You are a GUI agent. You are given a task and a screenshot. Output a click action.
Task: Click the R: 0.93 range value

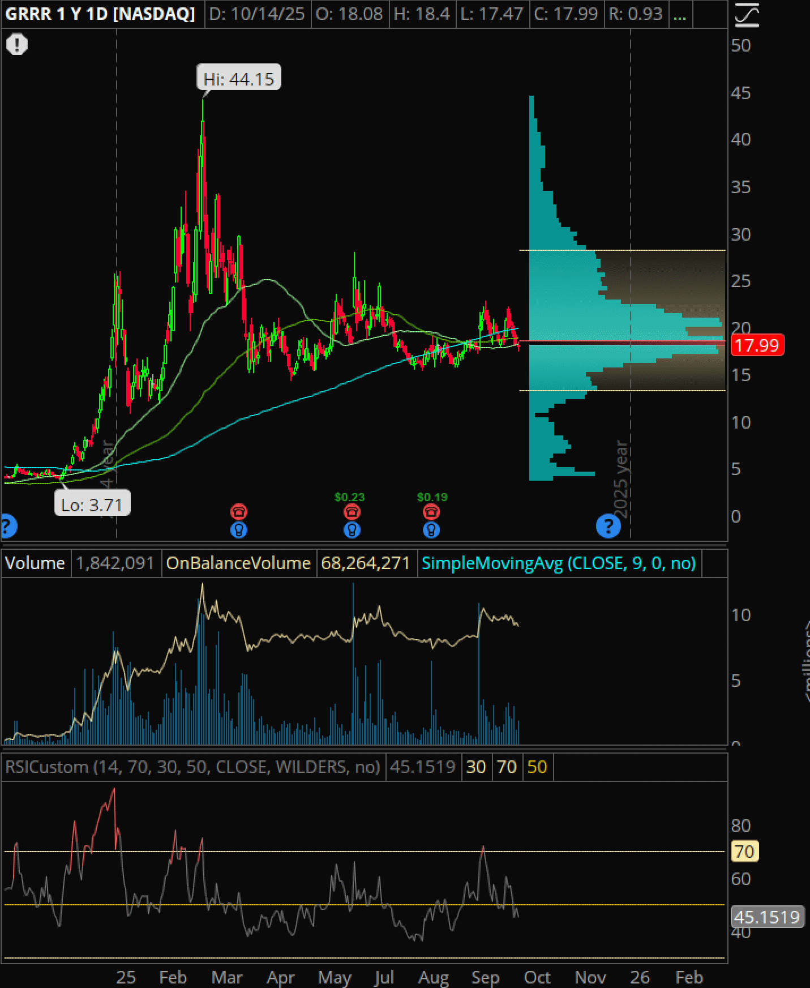636,14
